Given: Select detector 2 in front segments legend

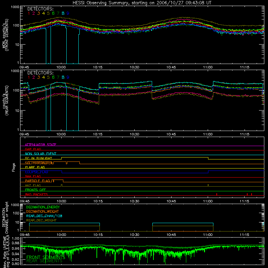Looking at the screenshot, I should (x=34, y=13).
